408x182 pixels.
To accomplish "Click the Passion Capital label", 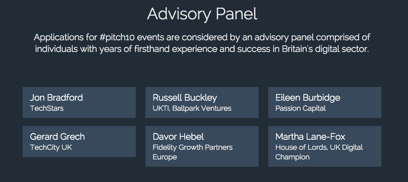I will click(x=301, y=108).
